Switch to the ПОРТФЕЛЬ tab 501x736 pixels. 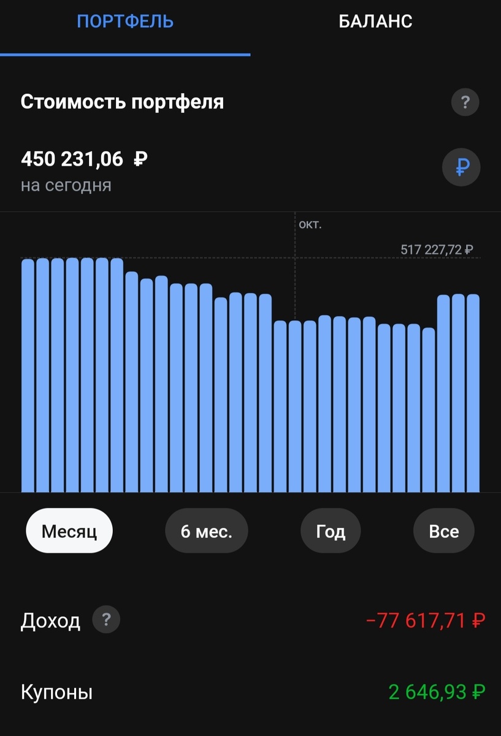pos(125,21)
